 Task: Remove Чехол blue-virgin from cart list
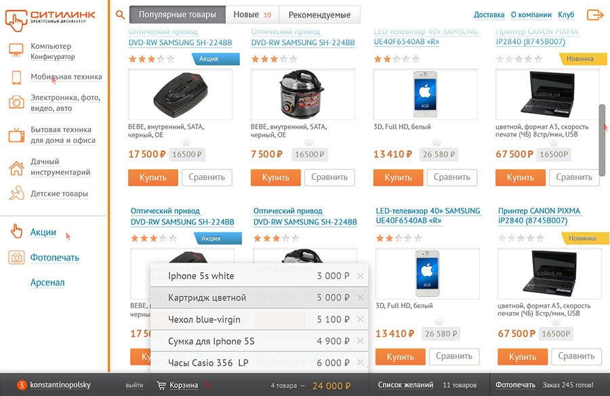click(x=360, y=320)
